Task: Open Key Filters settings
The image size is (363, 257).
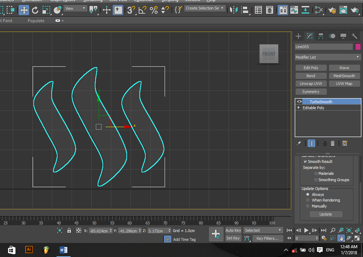Action: [x=267, y=238]
